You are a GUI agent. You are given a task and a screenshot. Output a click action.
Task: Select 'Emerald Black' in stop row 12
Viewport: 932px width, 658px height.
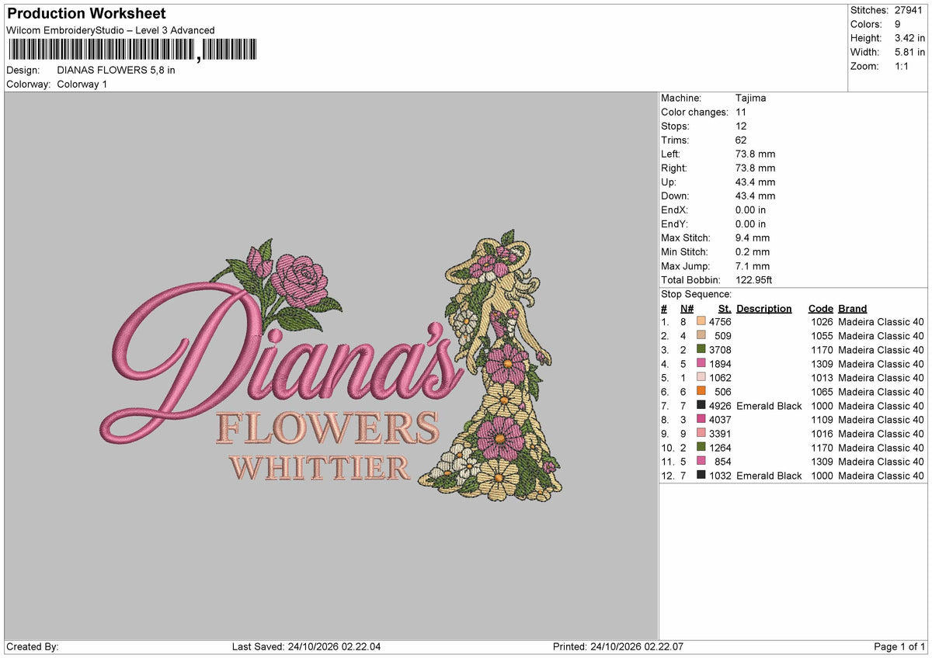point(769,476)
